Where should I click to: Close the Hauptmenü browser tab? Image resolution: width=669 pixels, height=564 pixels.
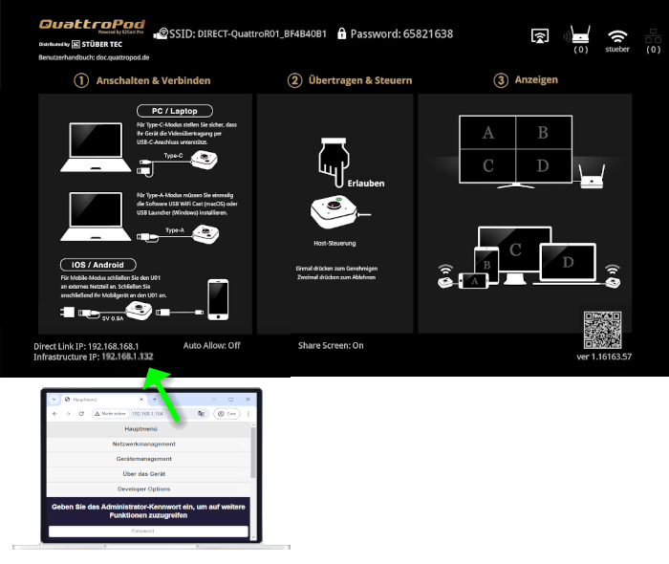(x=141, y=400)
